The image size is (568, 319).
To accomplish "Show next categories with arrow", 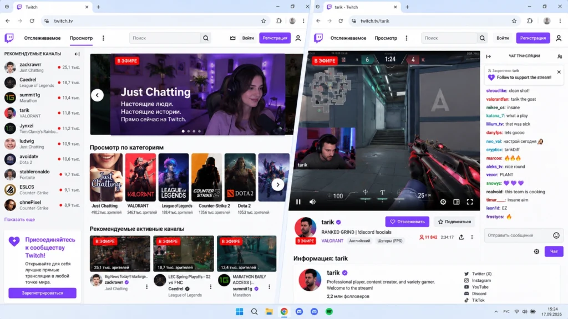I will pyautogui.click(x=278, y=185).
